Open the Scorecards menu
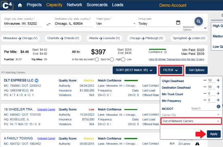The image size is (223, 147). (97, 5)
